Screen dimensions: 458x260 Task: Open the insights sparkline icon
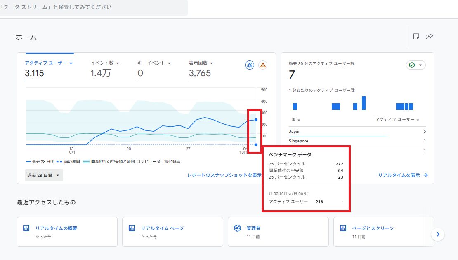(429, 36)
